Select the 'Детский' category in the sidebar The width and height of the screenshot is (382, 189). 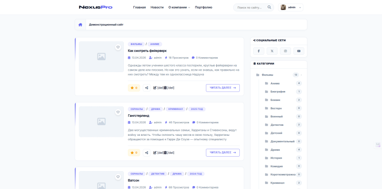(x=276, y=133)
